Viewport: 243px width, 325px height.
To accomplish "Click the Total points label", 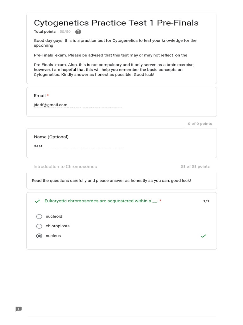I will (45, 32).
